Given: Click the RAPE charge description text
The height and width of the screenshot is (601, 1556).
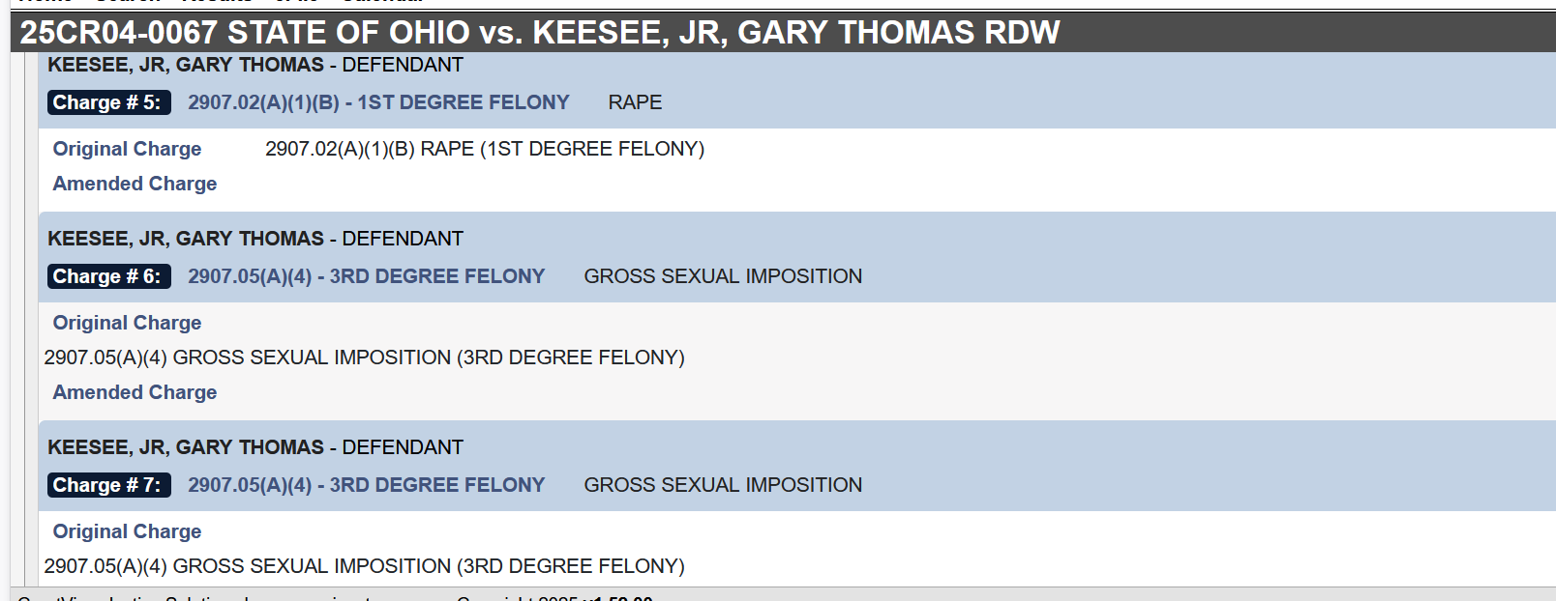Looking at the screenshot, I should coord(635,102).
